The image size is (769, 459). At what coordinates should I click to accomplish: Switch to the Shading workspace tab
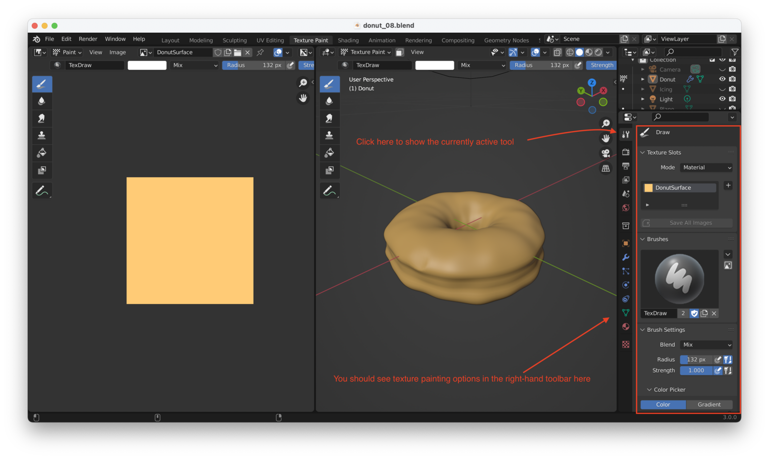tap(348, 40)
